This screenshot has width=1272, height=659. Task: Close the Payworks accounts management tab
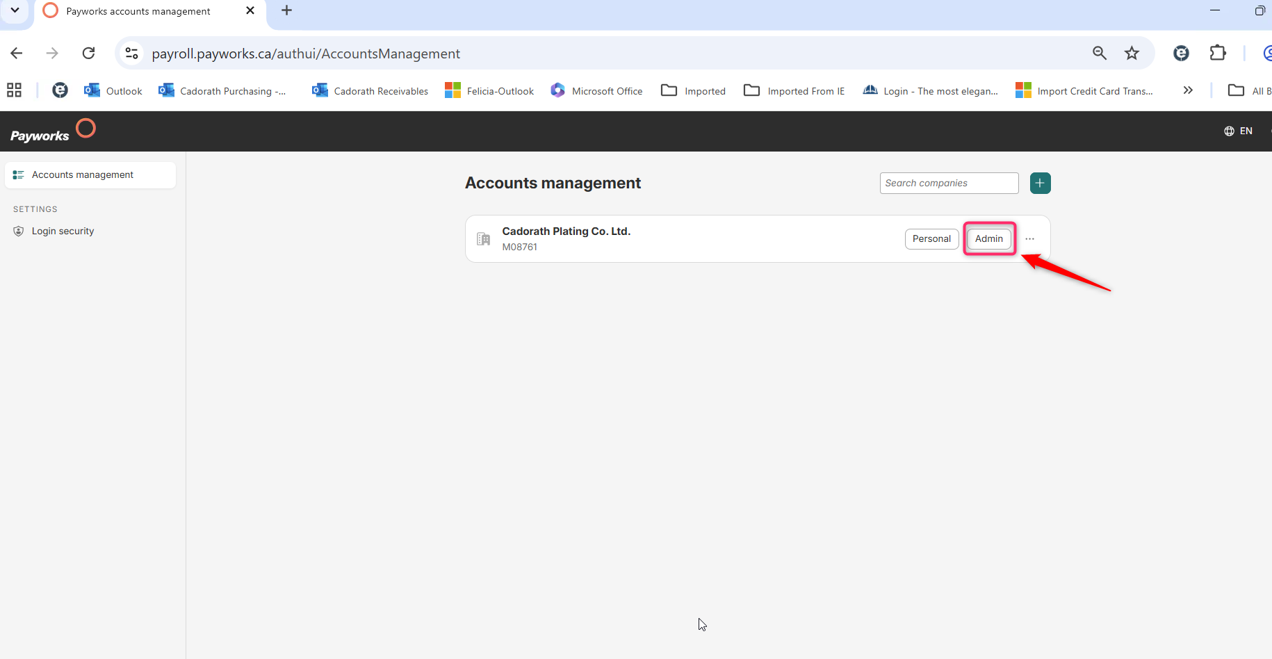pos(250,10)
